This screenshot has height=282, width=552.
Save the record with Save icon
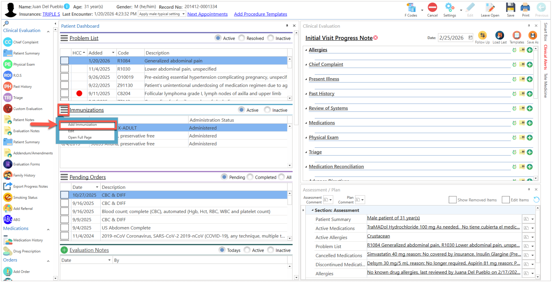coord(510,7)
